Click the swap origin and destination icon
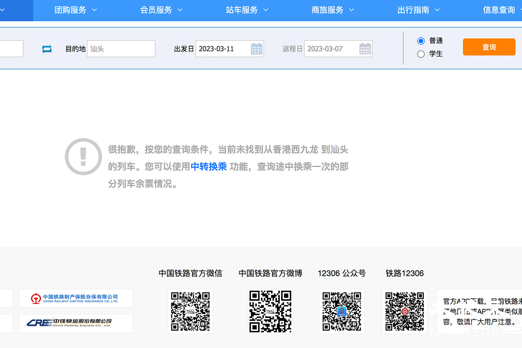Viewport: 522px width, 348px height. [47, 49]
